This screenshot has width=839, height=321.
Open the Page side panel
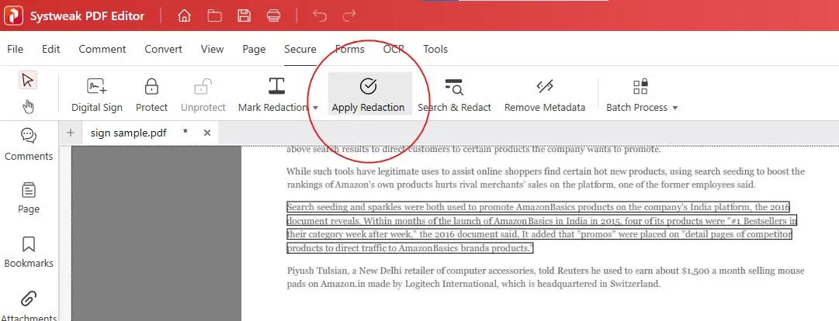pos(29,198)
